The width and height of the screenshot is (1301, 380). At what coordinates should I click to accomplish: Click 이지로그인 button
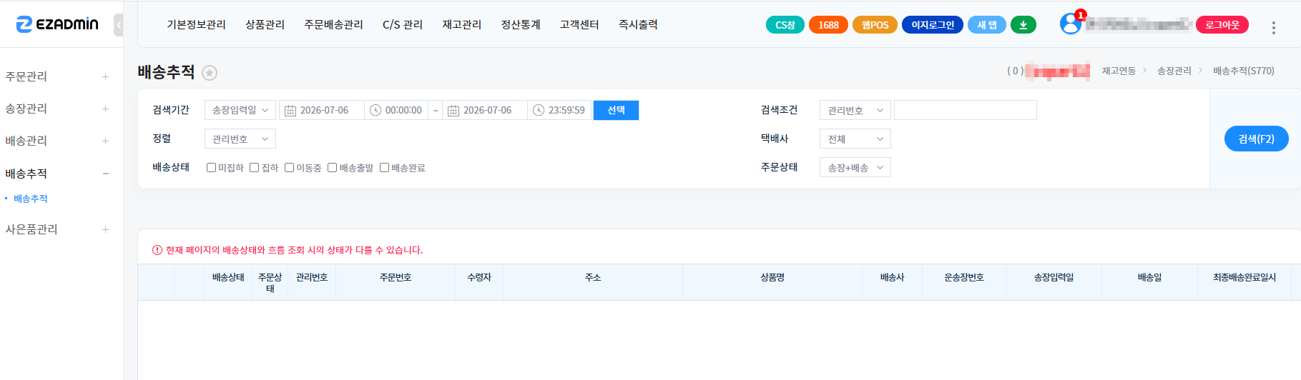tap(933, 25)
